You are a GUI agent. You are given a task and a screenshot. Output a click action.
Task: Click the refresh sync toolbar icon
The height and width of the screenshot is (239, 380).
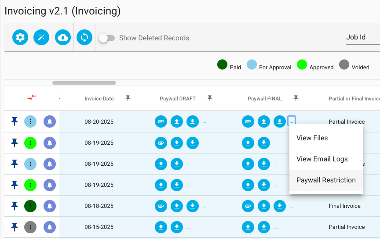(x=84, y=37)
